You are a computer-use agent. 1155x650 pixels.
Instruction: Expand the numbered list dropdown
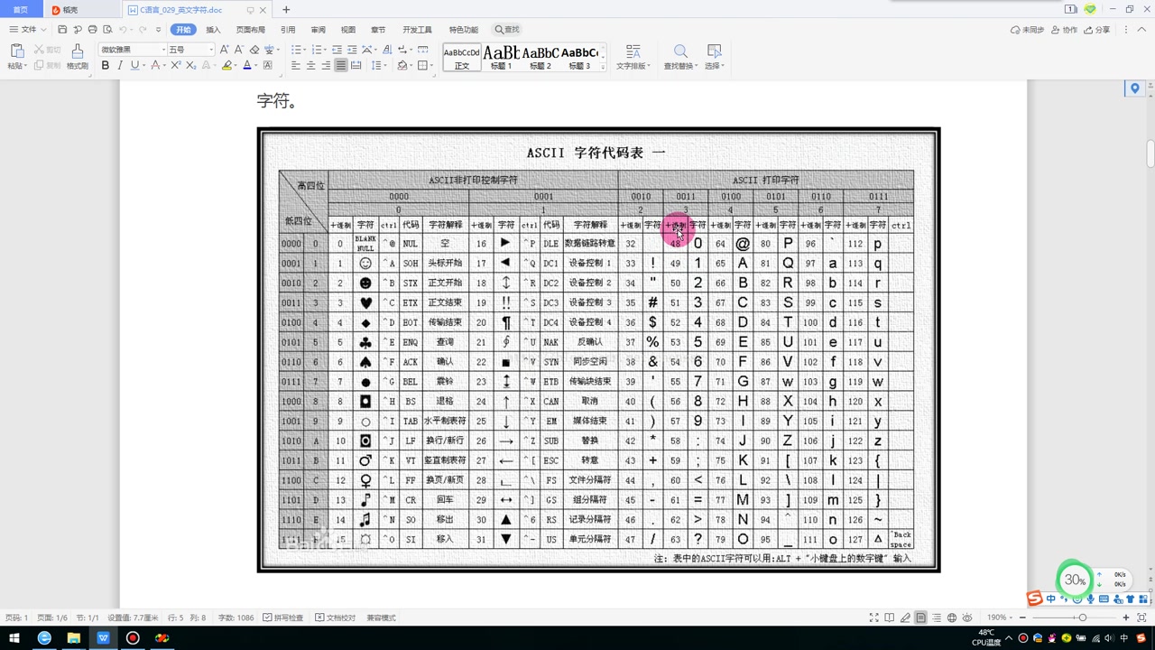tap(325, 50)
